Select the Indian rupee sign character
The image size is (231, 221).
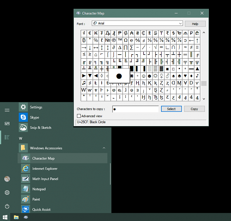point(167,33)
